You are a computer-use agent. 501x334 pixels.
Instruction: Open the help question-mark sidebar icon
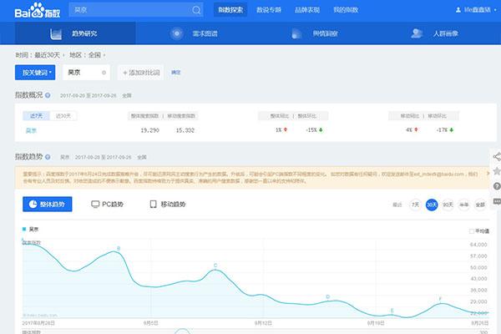[x=496, y=186]
